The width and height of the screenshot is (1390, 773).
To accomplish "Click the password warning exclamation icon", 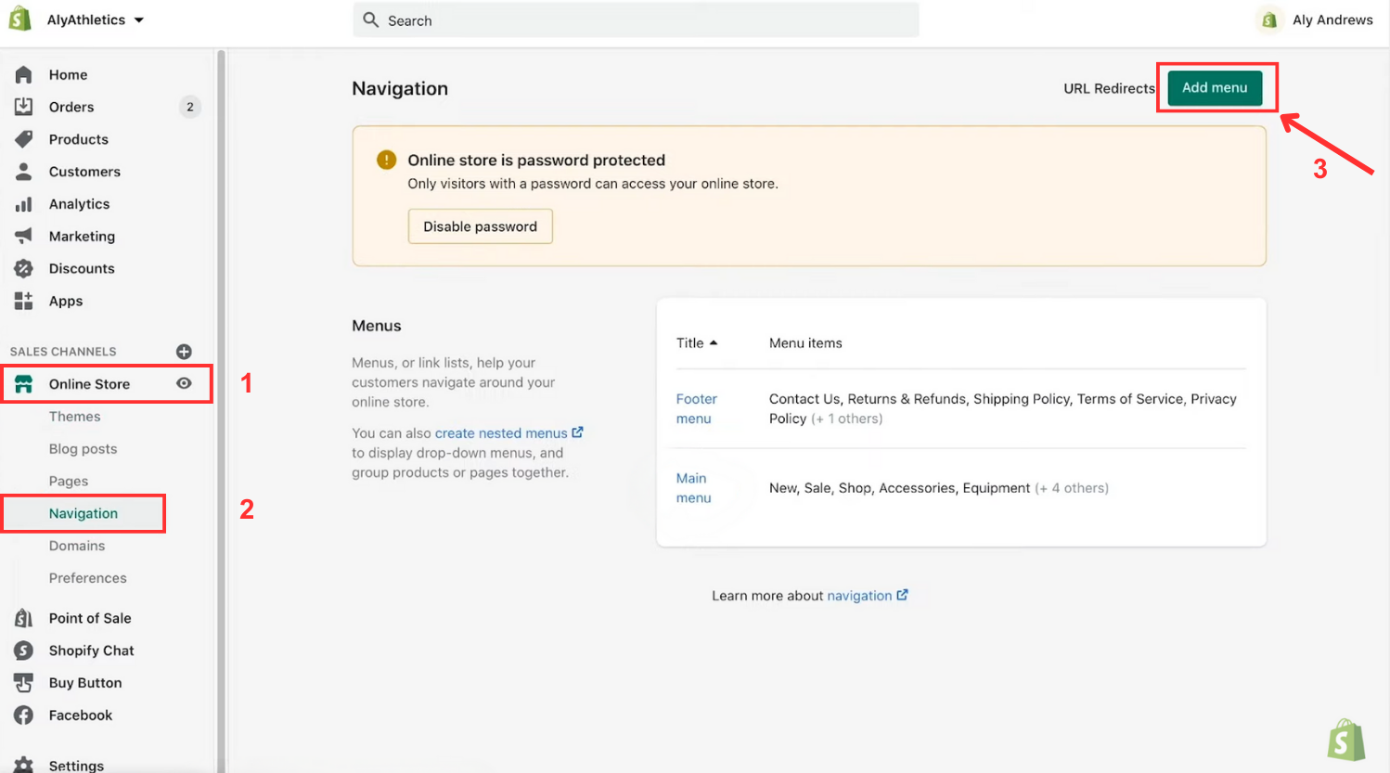I will tap(386, 160).
